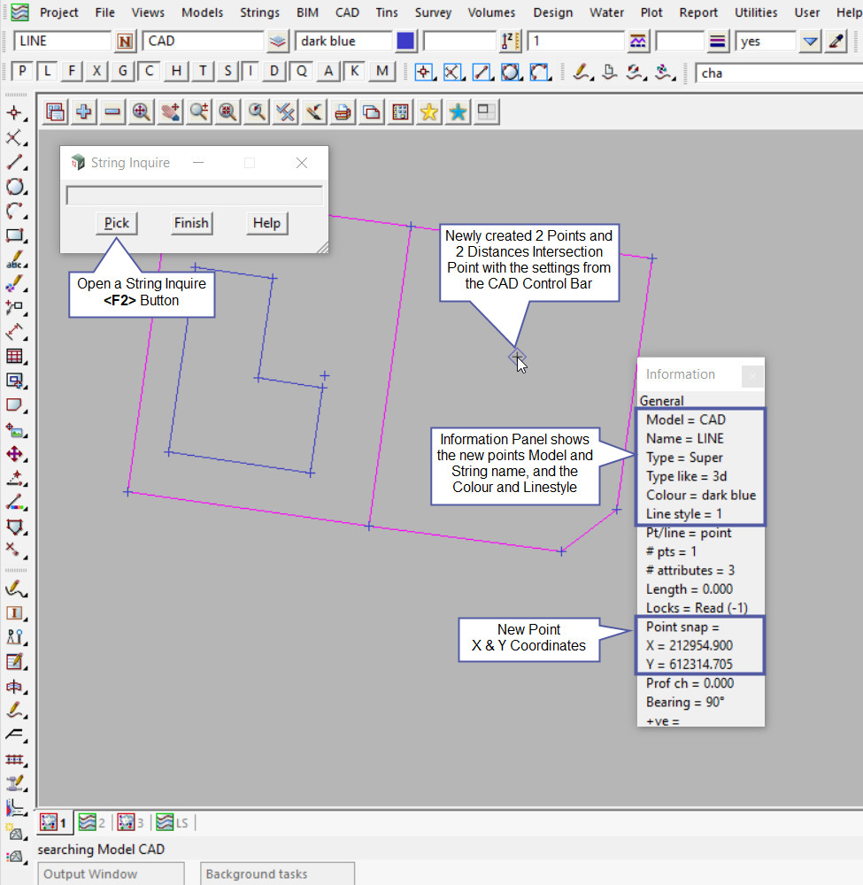
Task: Toggle the P snap button
Action: (22, 72)
